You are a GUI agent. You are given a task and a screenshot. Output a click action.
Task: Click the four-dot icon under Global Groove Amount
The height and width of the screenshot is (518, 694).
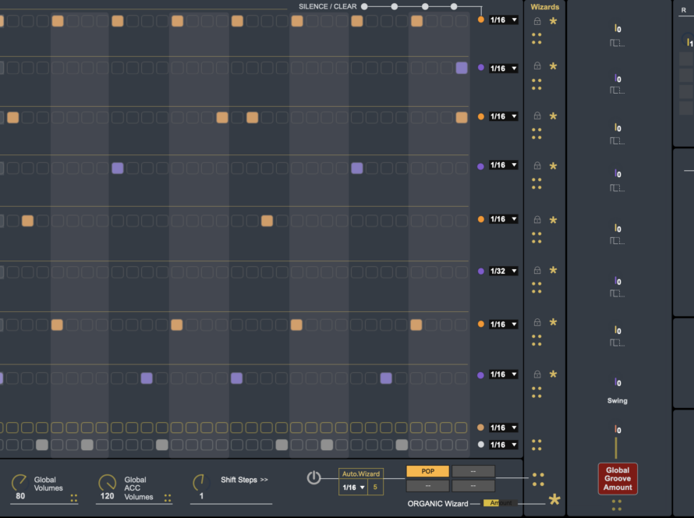click(x=617, y=506)
